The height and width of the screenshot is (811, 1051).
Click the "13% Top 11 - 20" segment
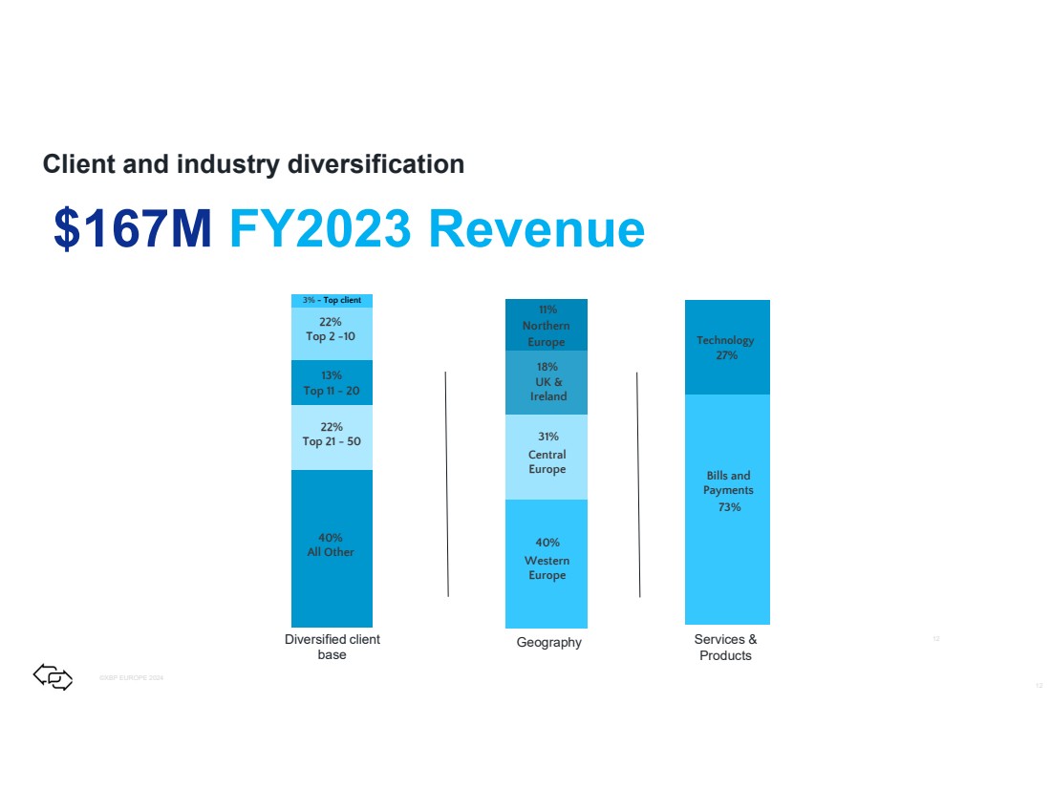pyautogui.click(x=332, y=383)
